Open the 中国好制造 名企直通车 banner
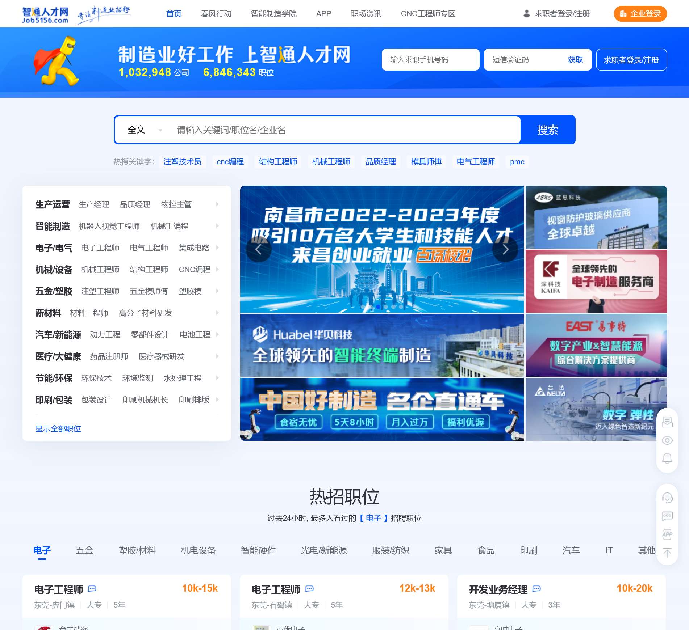This screenshot has height=630, width=689. (382, 409)
